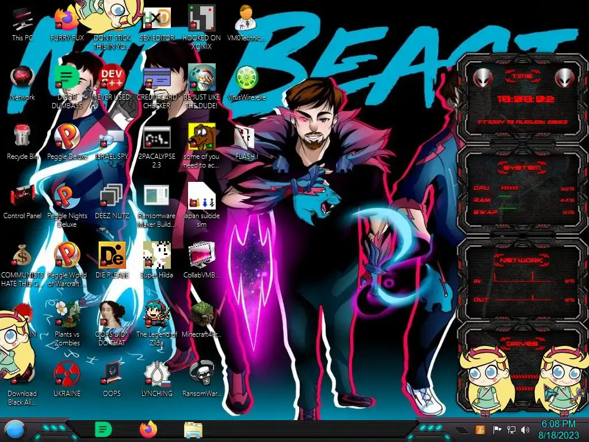
Task: Select the Dev-C++ NEVER USED! icon
Action: 112,78
